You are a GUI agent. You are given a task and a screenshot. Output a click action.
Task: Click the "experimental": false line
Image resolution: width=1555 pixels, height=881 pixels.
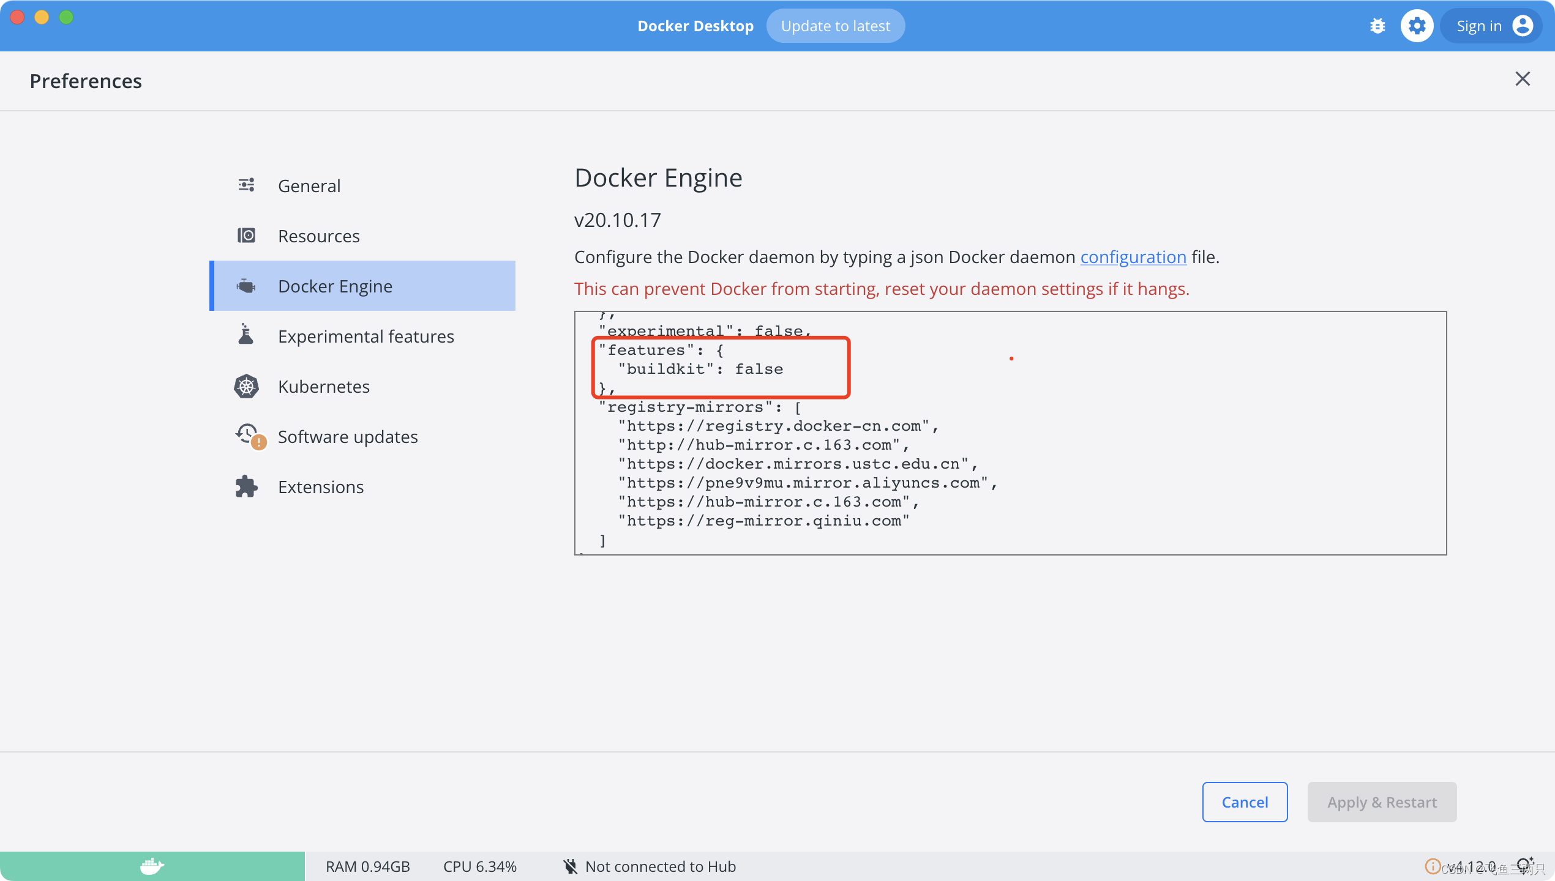(705, 331)
